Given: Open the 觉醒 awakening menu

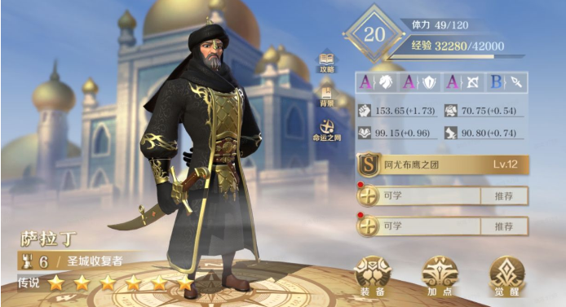Looking at the screenshot, I should (x=506, y=277).
